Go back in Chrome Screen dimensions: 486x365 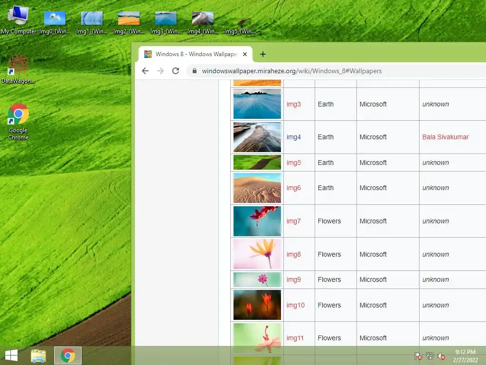point(145,71)
